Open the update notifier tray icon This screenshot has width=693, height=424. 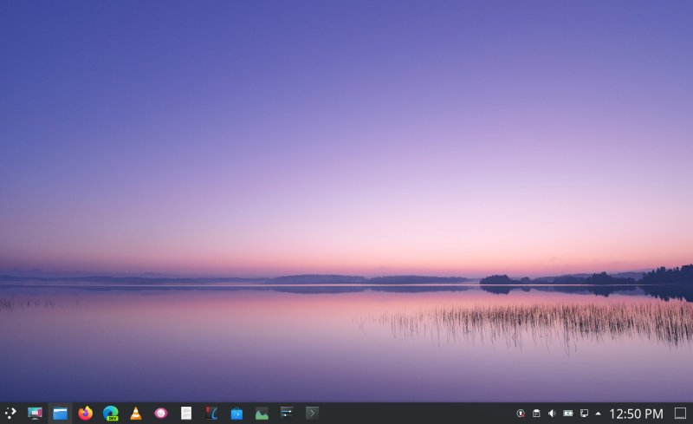[521, 414]
